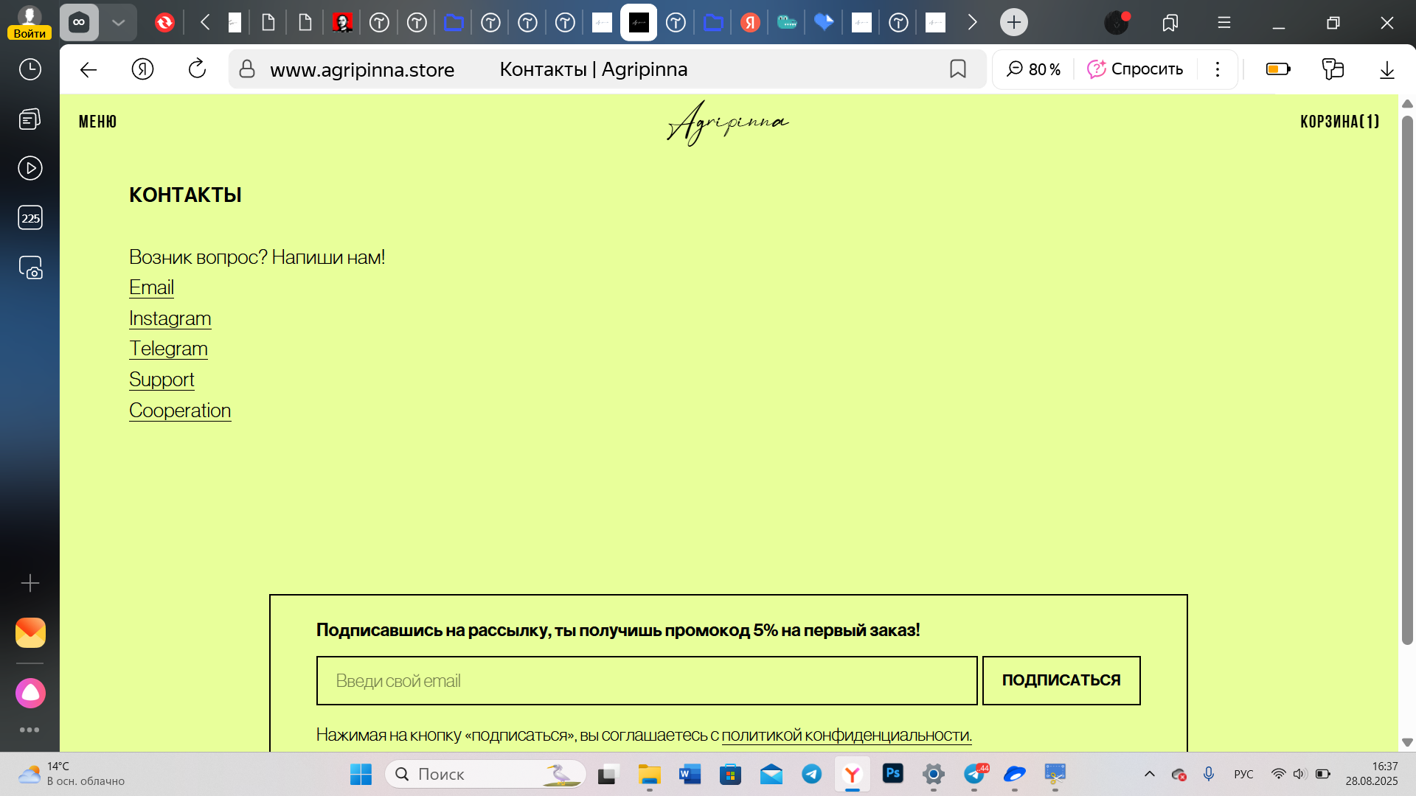Open the video play sidebar icon
The height and width of the screenshot is (796, 1416).
tap(30, 168)
